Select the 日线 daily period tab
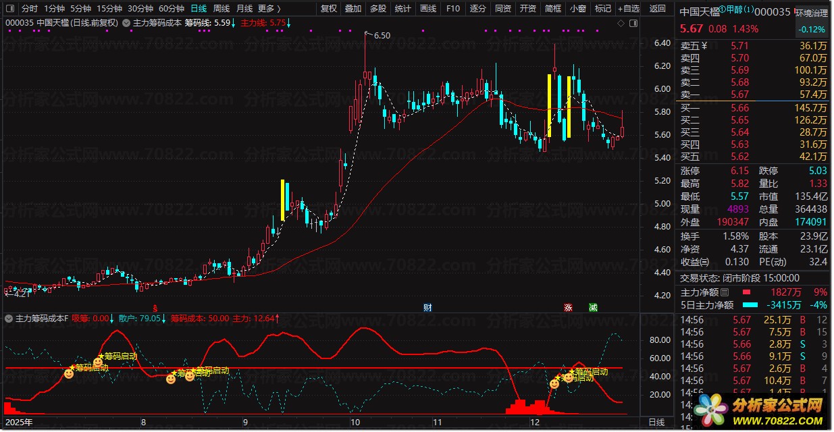Image resolution: width=834 pixels, height=432 pixels. 199,9
